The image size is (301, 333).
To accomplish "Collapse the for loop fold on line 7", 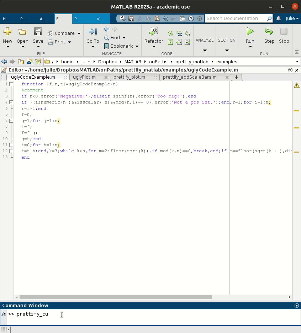I will [11, 121].
